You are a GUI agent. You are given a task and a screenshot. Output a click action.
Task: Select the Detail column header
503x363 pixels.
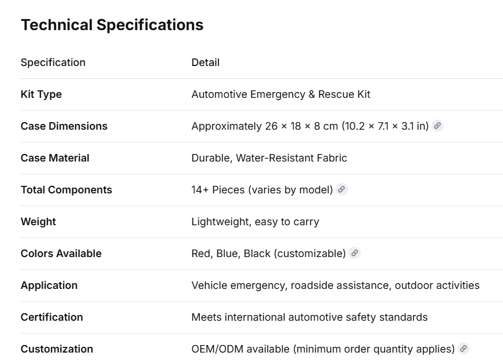tap(205, 63)
